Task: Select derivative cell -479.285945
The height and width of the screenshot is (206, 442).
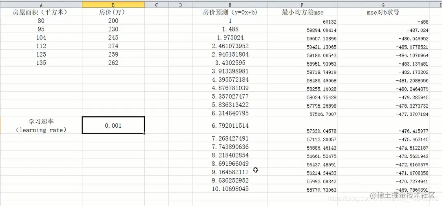Action: (x=383, y=96)
